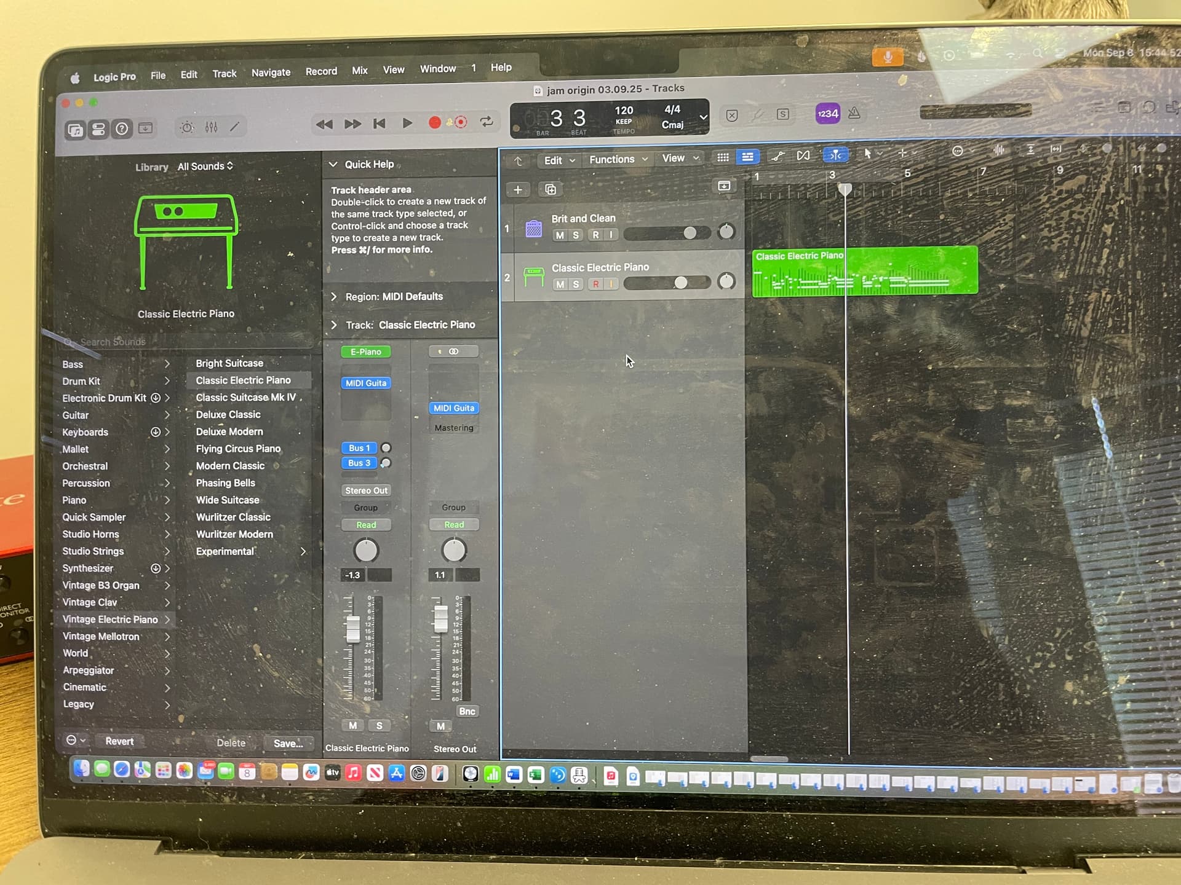Click the Revert button in Library

(119, 741)
